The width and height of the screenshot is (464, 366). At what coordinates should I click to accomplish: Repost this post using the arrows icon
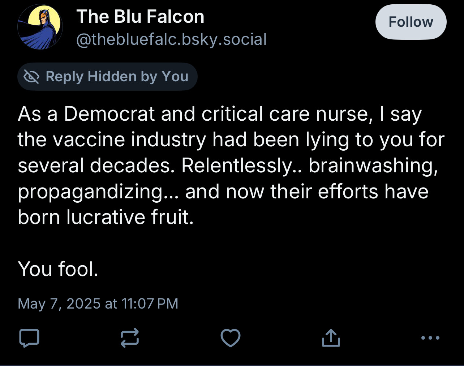click(x=129, y=338)
